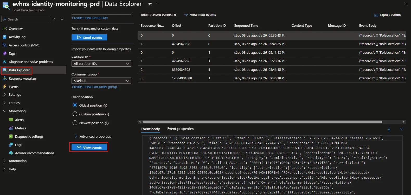Close the Data Explorer blade
411x195 pixels.
[x=406, y=4]
